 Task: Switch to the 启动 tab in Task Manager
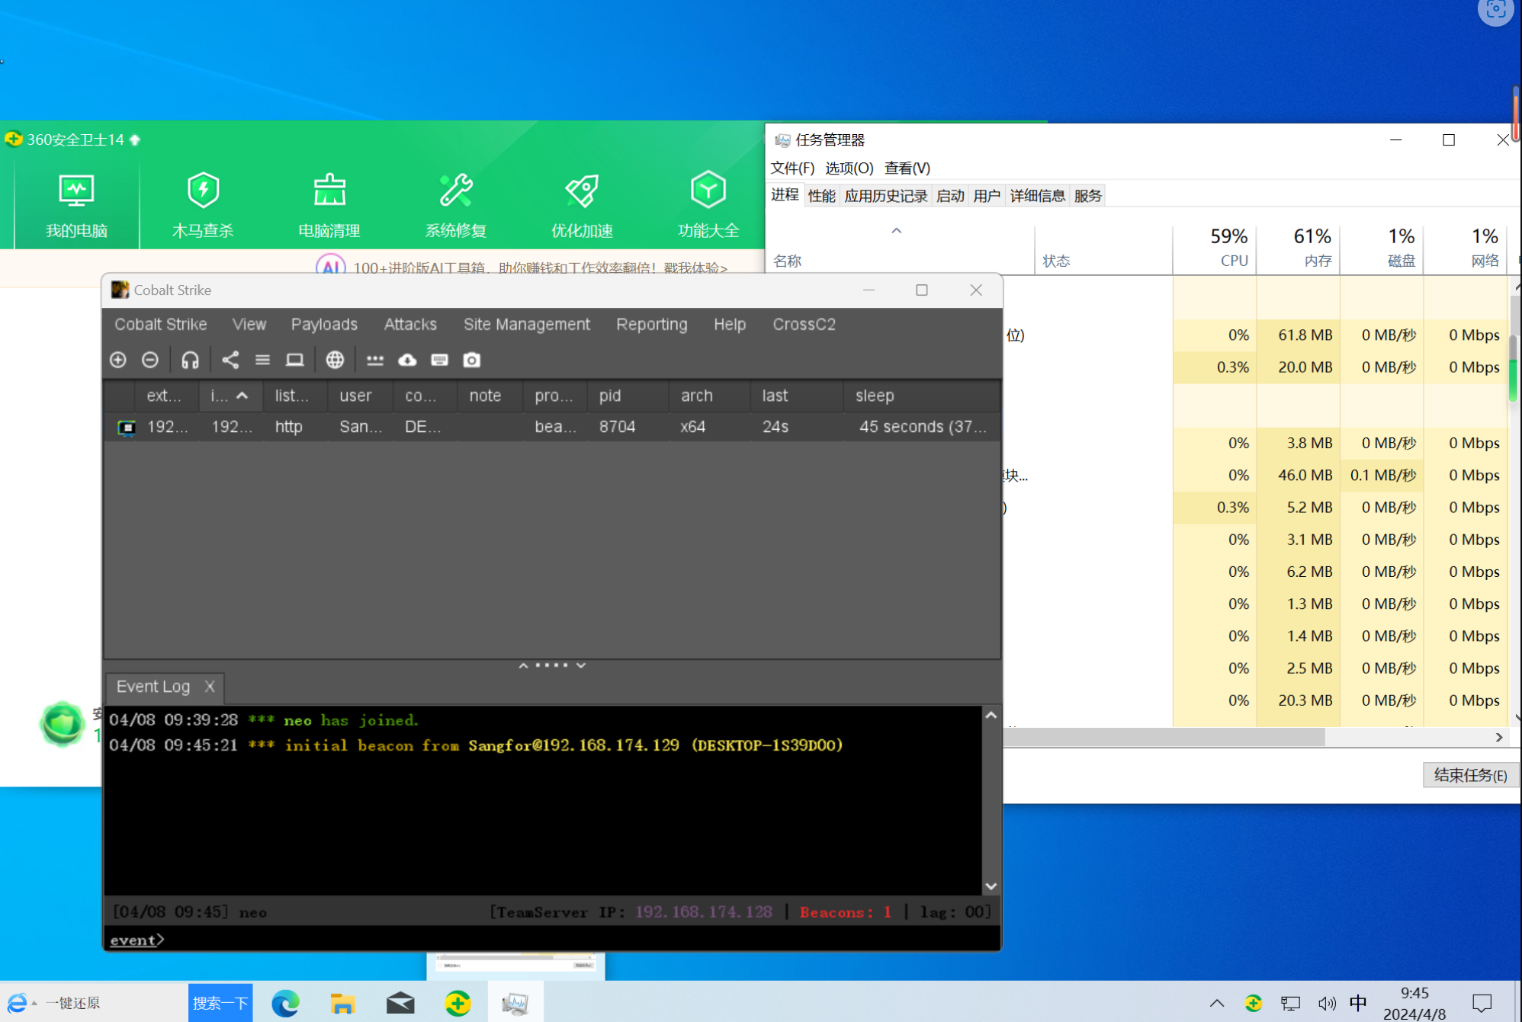tap(950, 196)
